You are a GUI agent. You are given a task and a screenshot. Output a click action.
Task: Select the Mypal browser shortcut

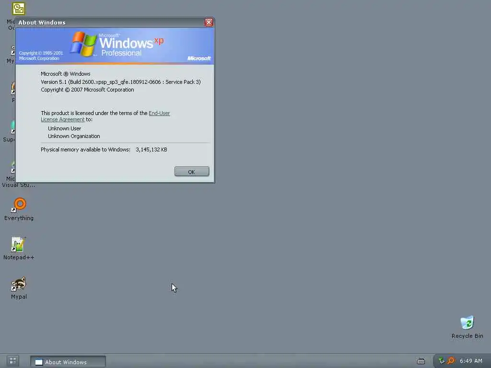19,288
